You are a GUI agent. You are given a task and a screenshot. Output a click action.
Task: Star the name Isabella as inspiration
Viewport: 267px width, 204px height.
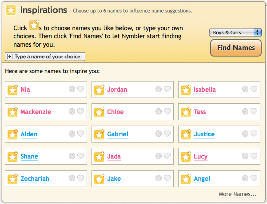coord(186,90)
